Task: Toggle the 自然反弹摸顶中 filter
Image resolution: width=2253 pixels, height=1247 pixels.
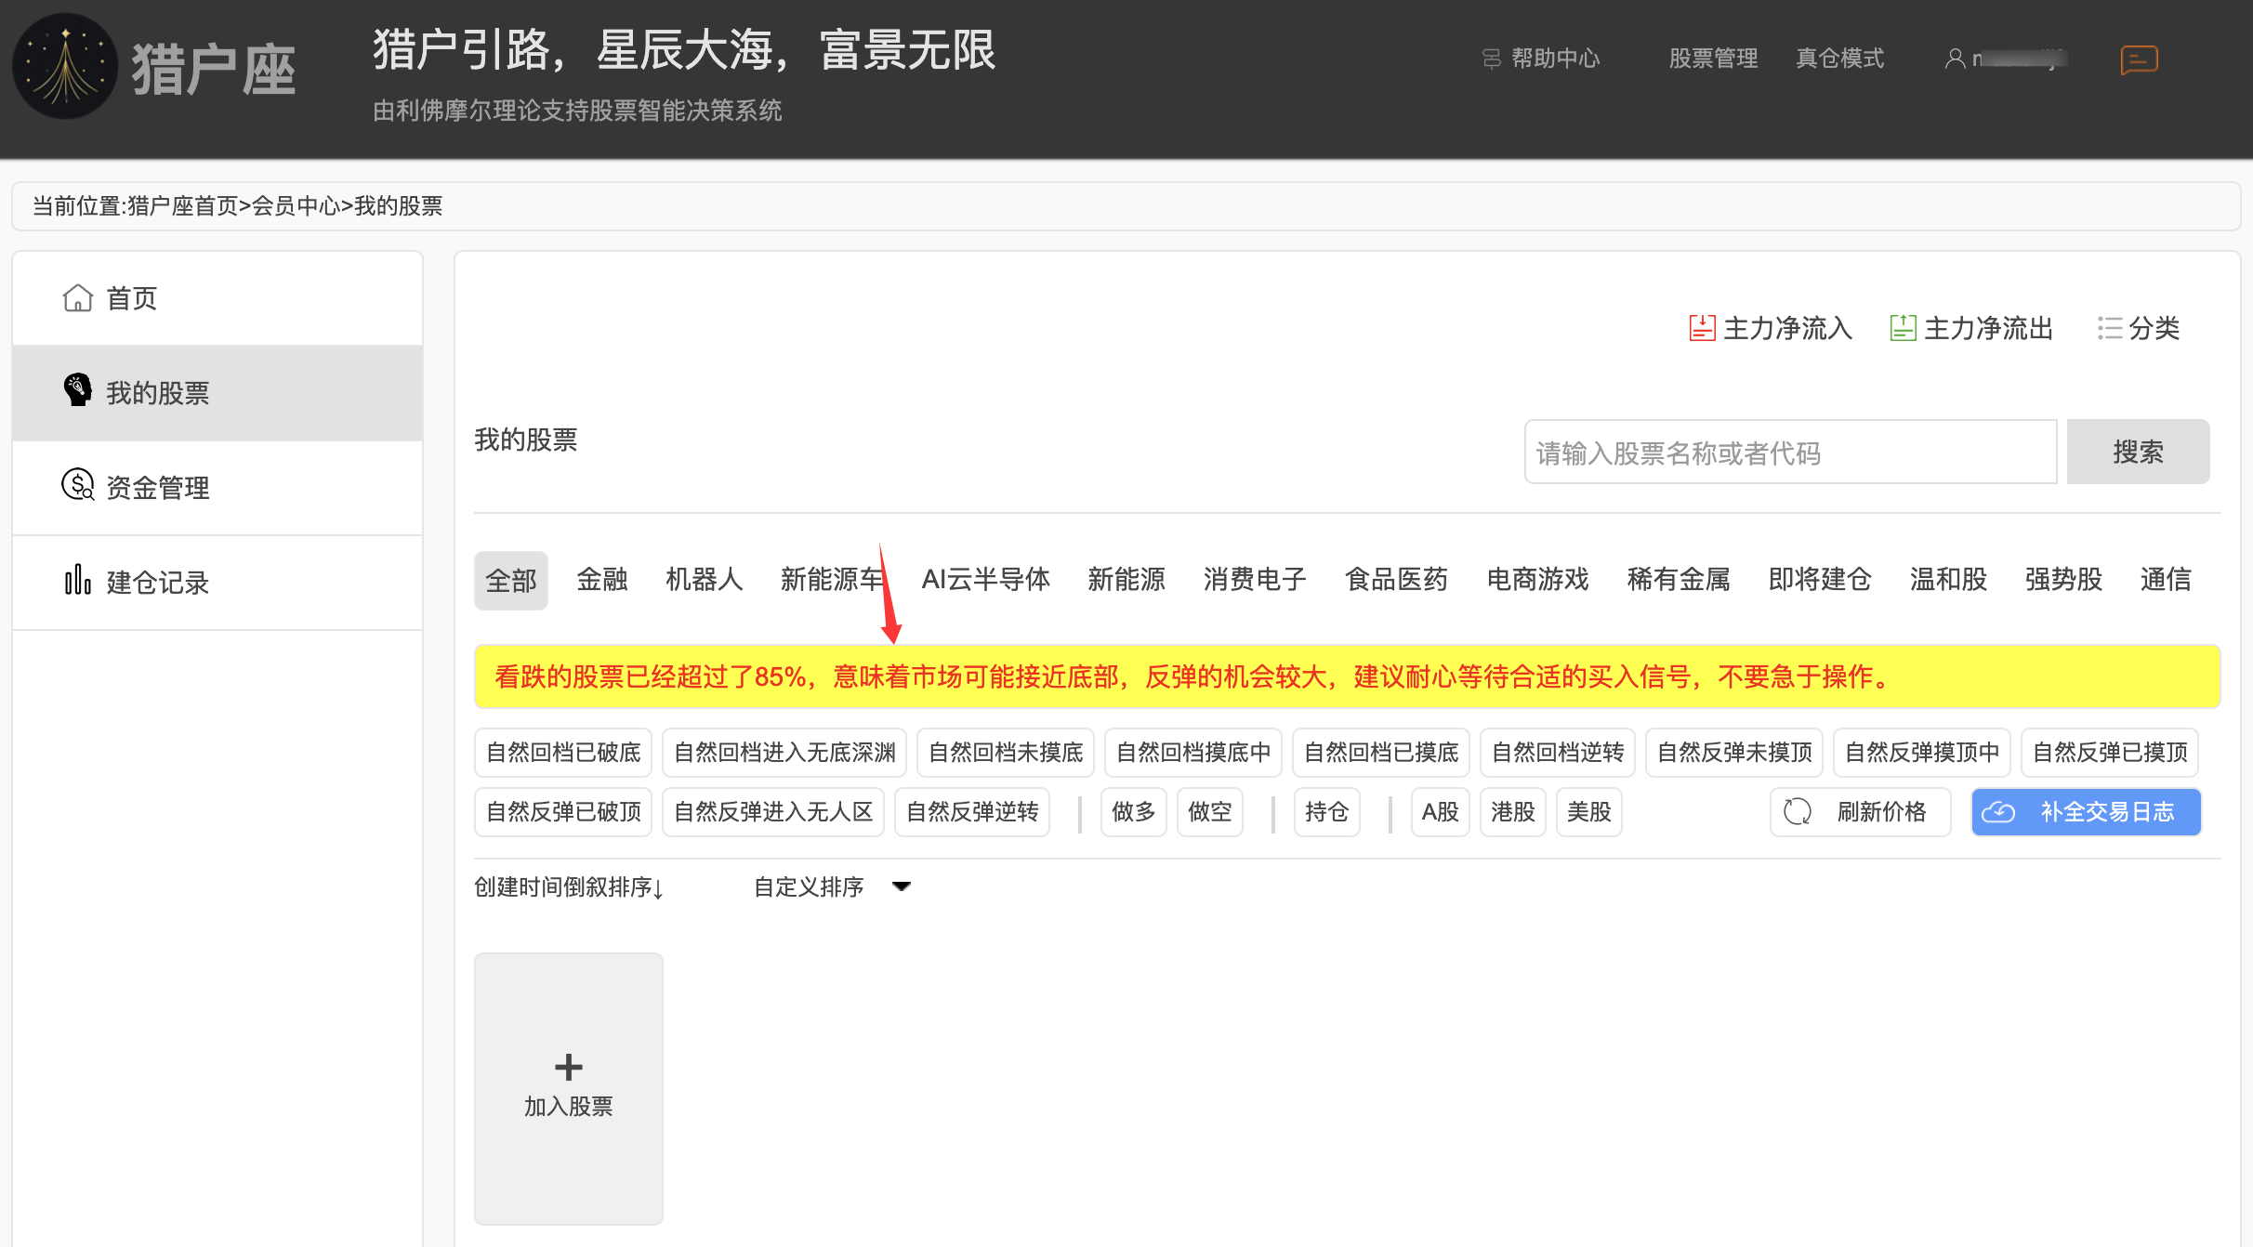Action: click(x=1922, y=753)
